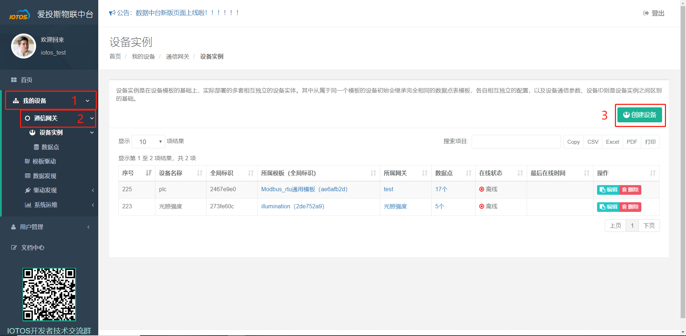The width and height of the screenshot is (686, 336).
Task: Open 模板驱动 via its sidebar icon
Action: pos(28,161)
